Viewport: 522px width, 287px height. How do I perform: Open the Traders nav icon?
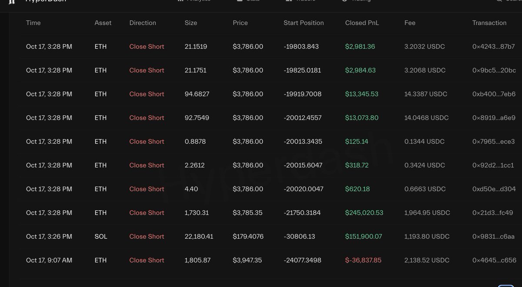click(289, 1)
